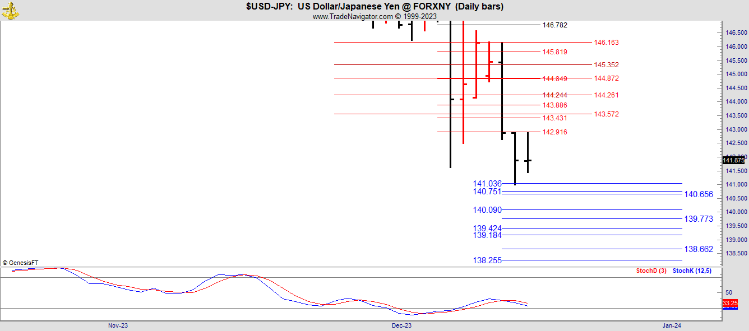Select the blue 139.773 support label
Viewport: 749px width, 331px height.
pos(699,219)
